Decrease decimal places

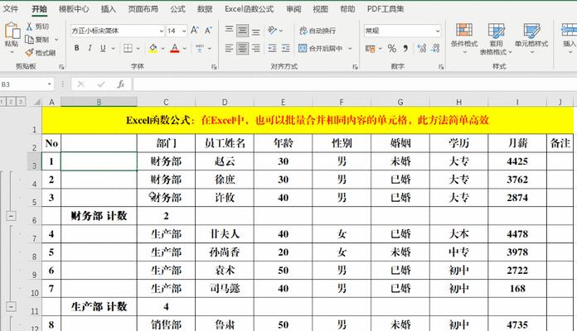point(436,48)
